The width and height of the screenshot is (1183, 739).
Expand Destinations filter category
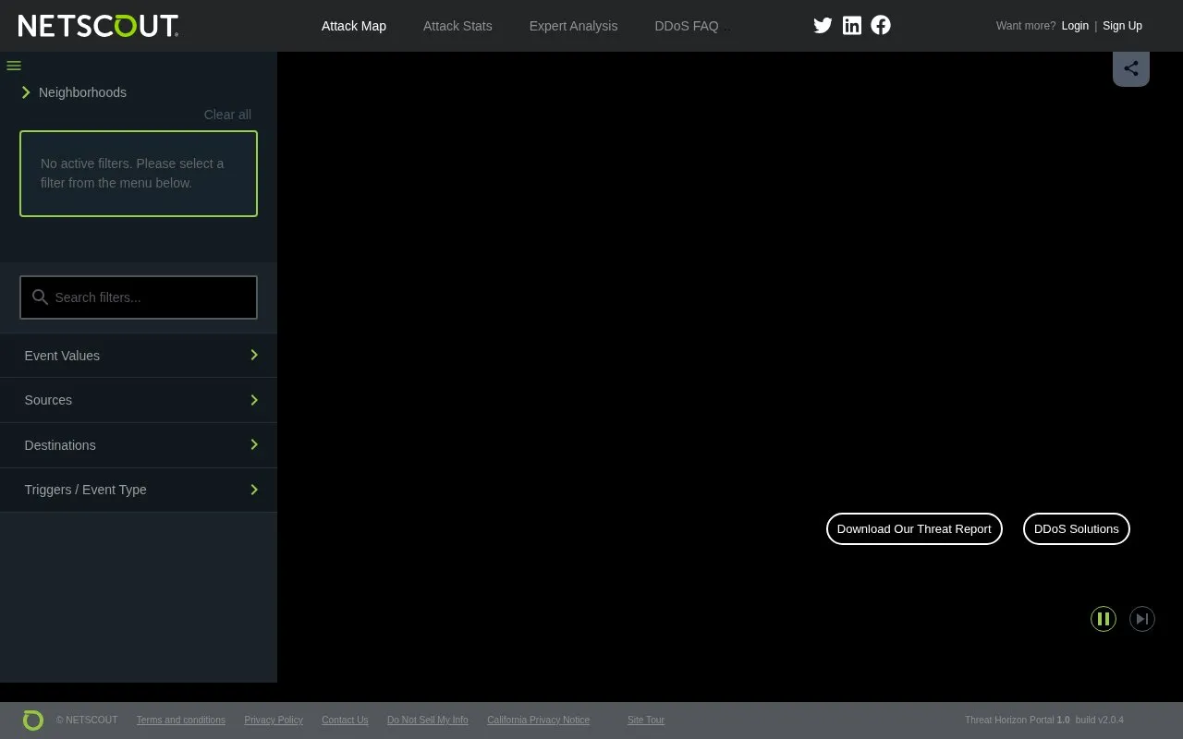(x=139, y=445)
